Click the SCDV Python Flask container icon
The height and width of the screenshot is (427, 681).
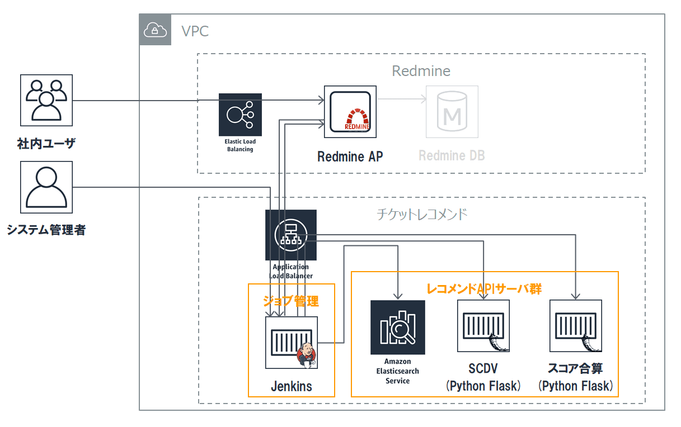point(483,326)
